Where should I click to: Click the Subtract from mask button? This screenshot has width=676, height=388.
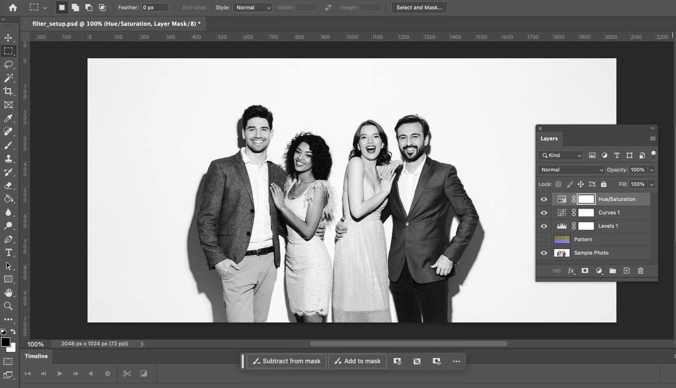click(286, 361)
